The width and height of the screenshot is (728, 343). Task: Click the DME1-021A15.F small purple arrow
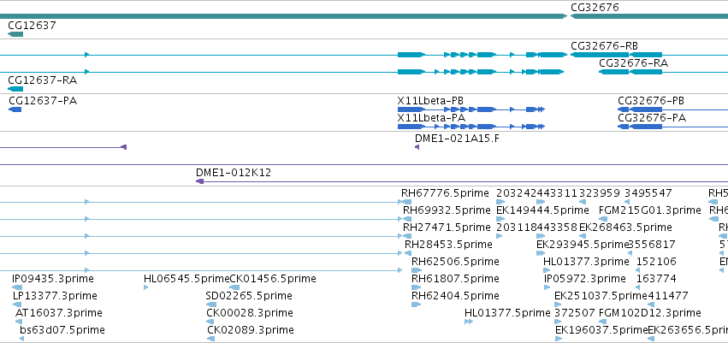417,147
